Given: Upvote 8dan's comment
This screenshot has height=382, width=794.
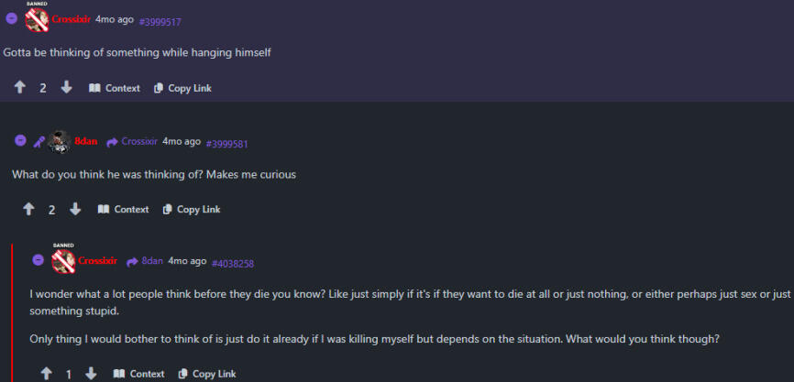Looking at the screenshot, I should pyautogui.click(x=29, y=209).
